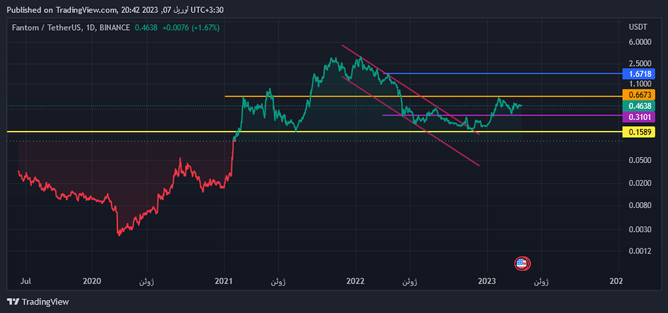This screenshot has width=668, height=313.
Task: Click the BINANCE exchange name in the legend
Action: pyautogui.click(x=116, y=28)
